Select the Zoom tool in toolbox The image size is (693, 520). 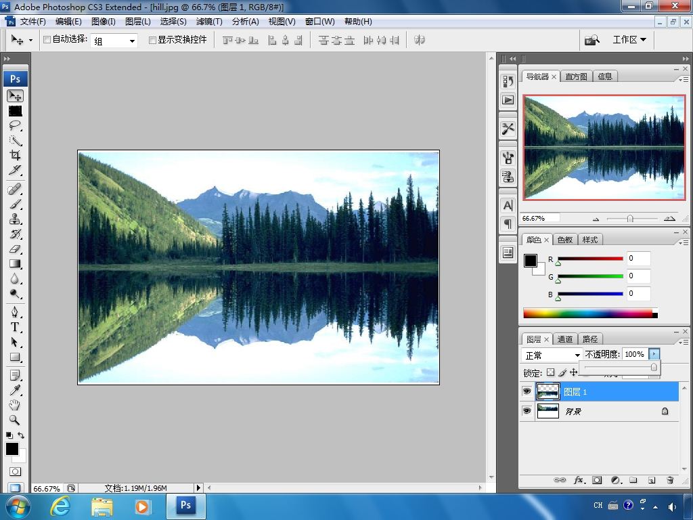15,420
